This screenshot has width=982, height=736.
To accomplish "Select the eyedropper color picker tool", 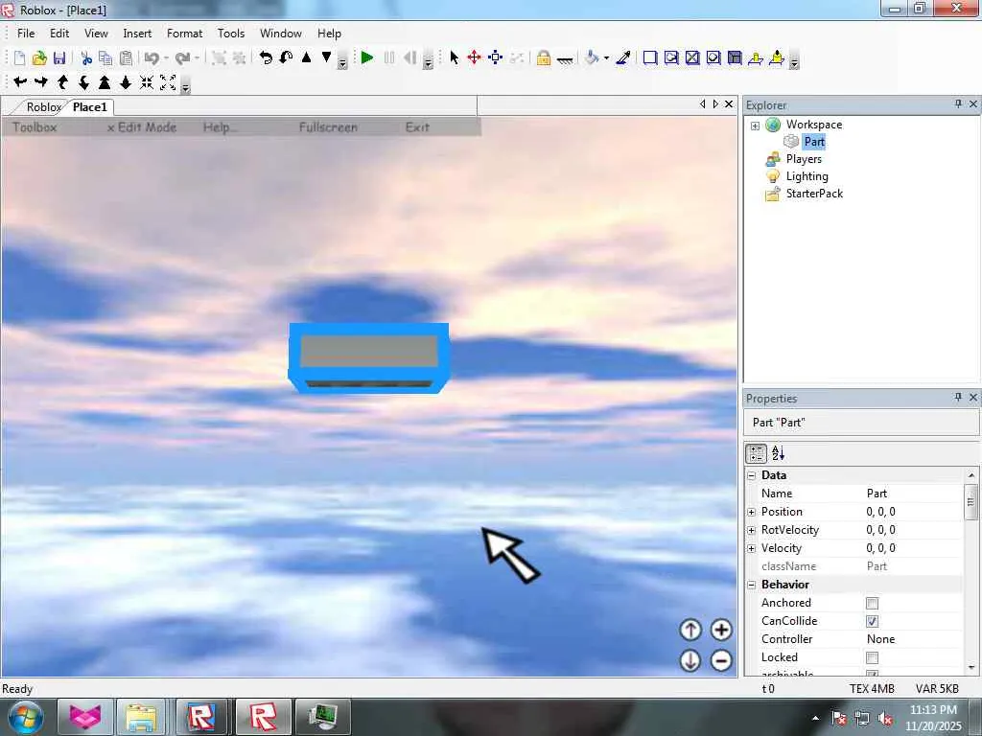I will [623, 58].
